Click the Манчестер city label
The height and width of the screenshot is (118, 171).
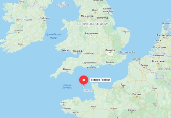[87, 16]
